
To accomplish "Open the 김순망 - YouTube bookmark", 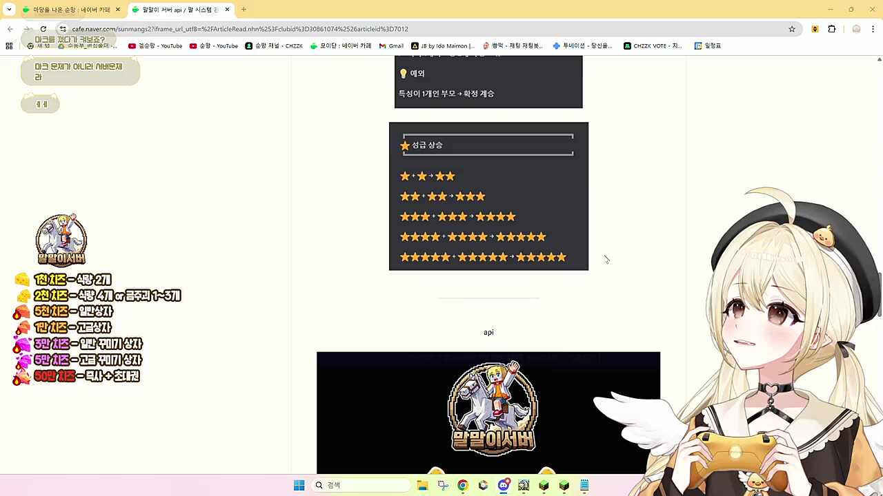I will coord(156,46).
